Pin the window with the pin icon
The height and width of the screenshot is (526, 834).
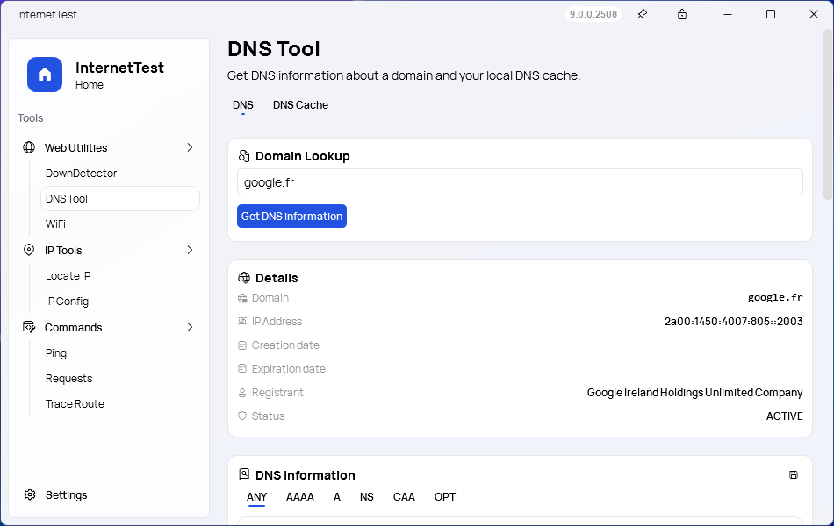642,14
